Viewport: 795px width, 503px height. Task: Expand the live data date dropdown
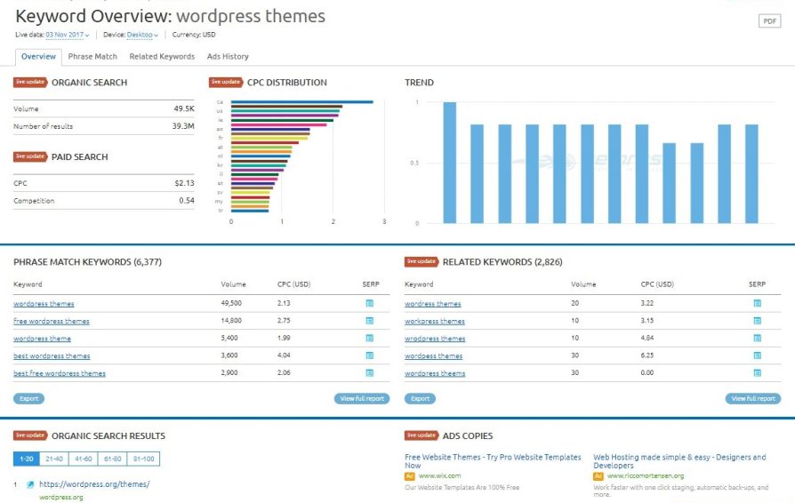click(x=68, y=36)
